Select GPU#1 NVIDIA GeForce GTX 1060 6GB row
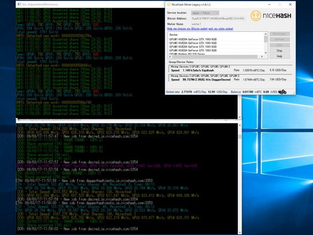This screenshot has width=313, height=235. pyautogui.click(x=216, y=39)
